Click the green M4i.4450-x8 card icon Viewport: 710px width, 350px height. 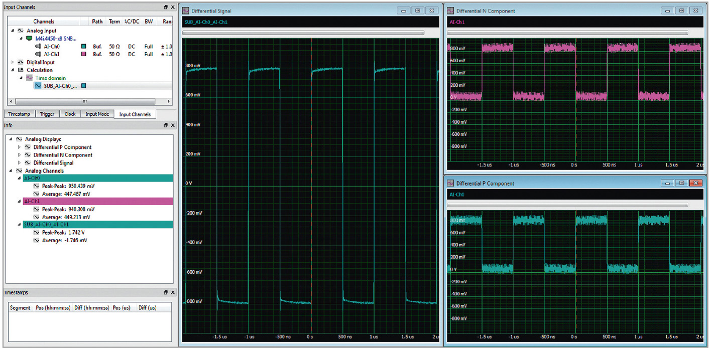pyautogui.click(x=29, y=38)
